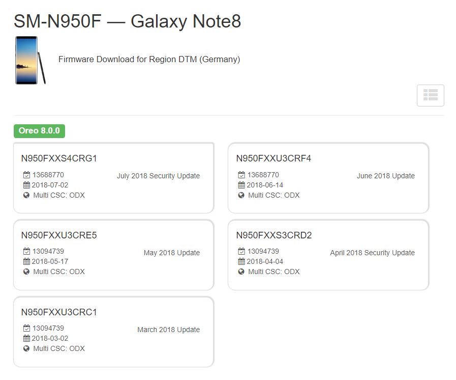This screenshot has height=380, width=456.
Task: Click the Oreo 8.0.0 green badge
Action: (39, 131)
